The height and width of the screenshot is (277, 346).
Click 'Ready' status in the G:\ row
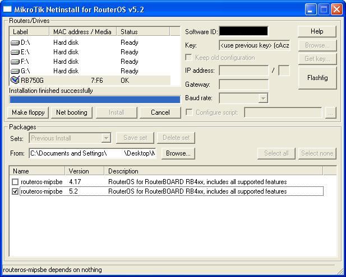coord(130,71)
